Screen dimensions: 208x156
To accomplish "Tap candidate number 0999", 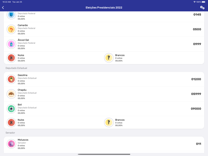I will tap(197, 44).
